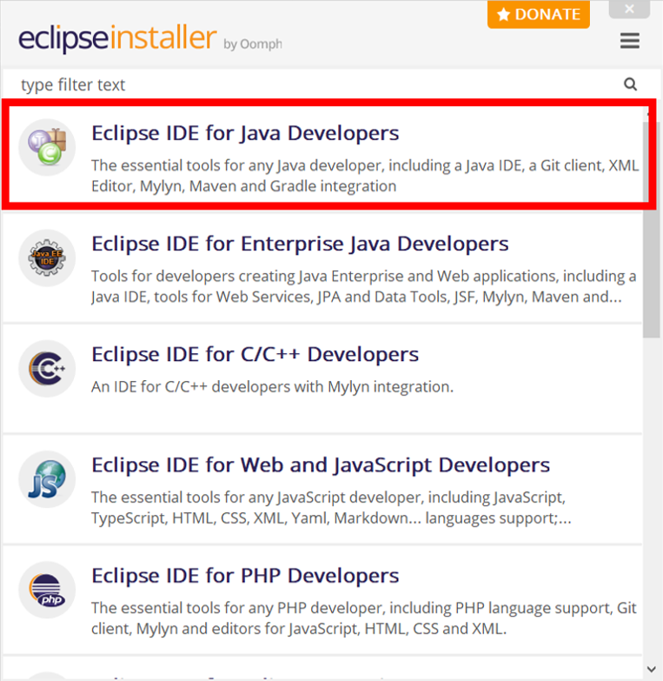
Task: Select the PHP package icon
Action: tap(47, 590)
